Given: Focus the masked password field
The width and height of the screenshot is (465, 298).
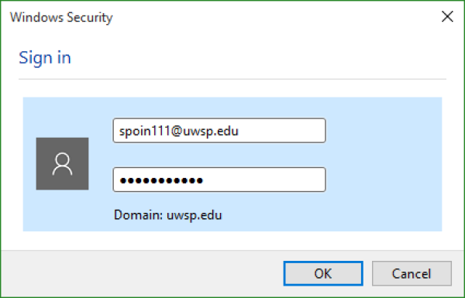Looking at the screenshot, I should coord(219,180).
